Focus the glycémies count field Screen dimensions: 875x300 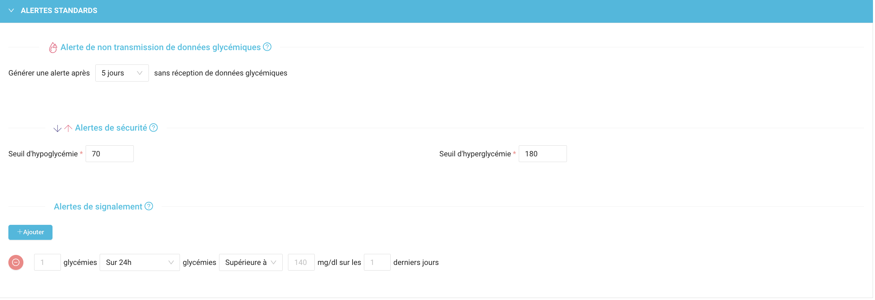coord(47,263)
